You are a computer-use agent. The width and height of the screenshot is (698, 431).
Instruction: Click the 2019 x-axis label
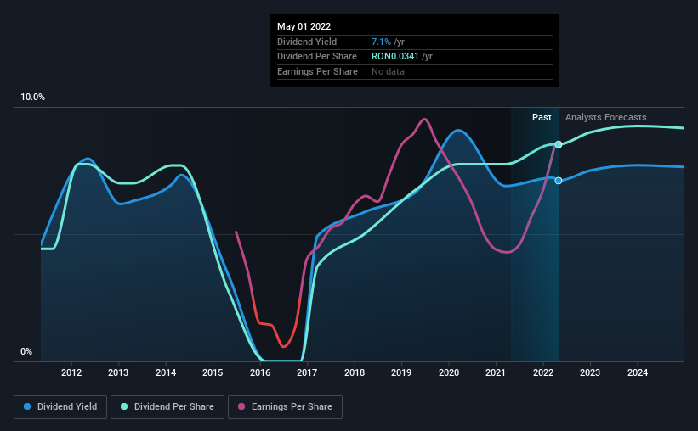click(401, 372)
